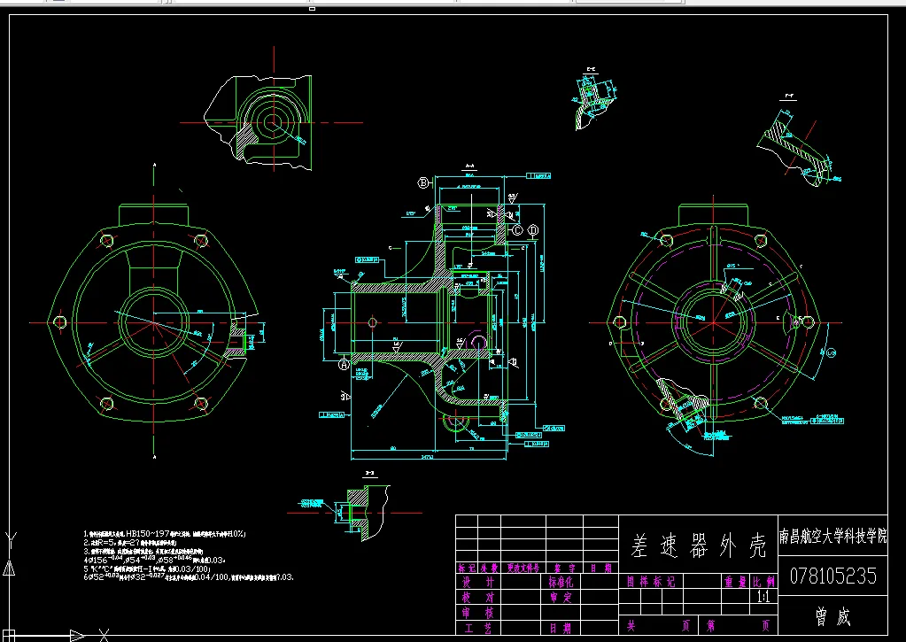Viewport: 906px width, 642px height.
Task: Click the 日期 header next to 签字
Action: pyautogui.click(x=601, y=568)
